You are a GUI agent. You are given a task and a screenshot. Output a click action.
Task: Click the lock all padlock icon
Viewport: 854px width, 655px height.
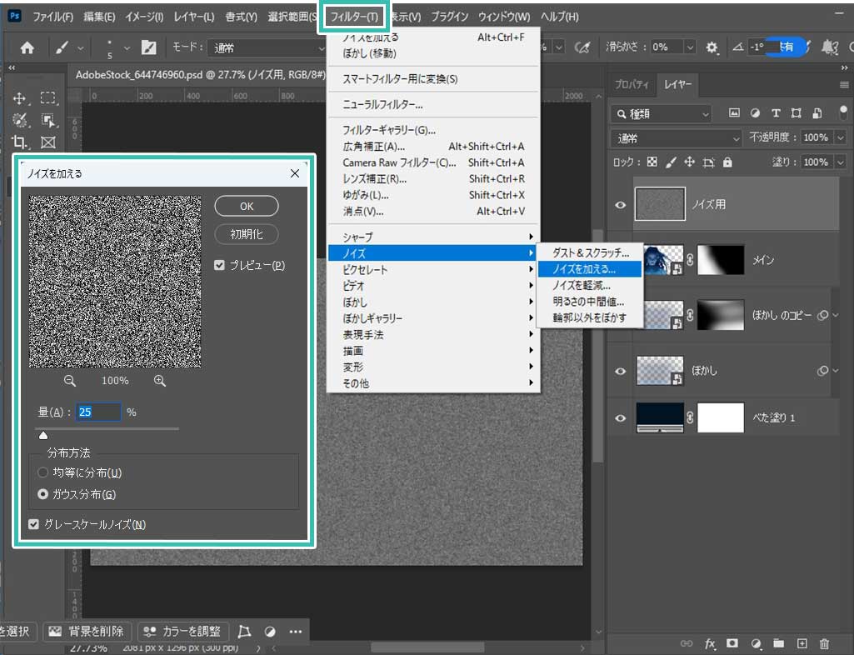coord(727,162)
